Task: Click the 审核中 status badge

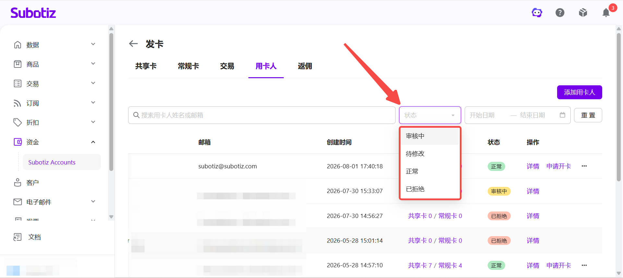Action: point(499,191)
